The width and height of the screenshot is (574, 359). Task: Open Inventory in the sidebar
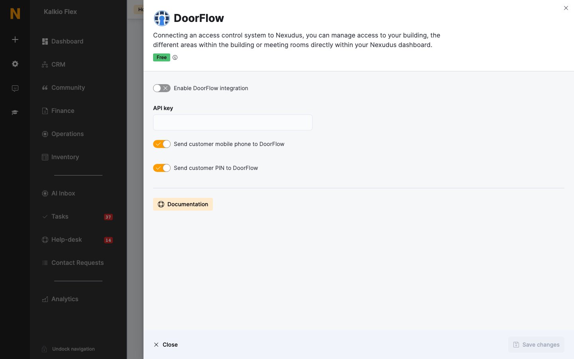click(61, 157)
